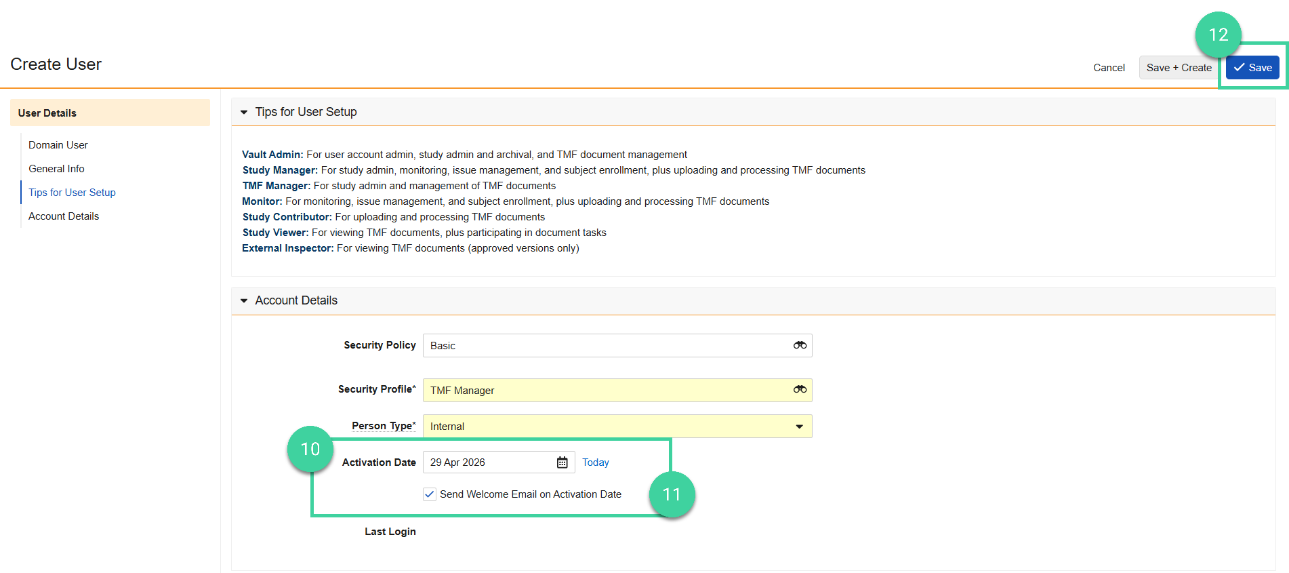1289x573 pixels.
Task: Select the 'TMF Manager:' tip text
Action: 277,186
